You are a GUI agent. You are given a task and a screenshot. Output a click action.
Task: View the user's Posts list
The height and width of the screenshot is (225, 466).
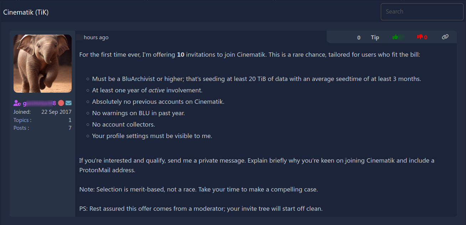21,128
